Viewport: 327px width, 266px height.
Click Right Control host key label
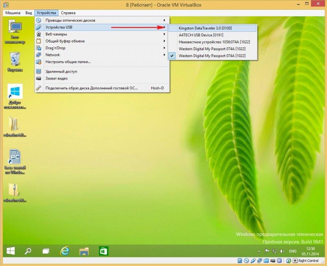[x=309, y=261]
